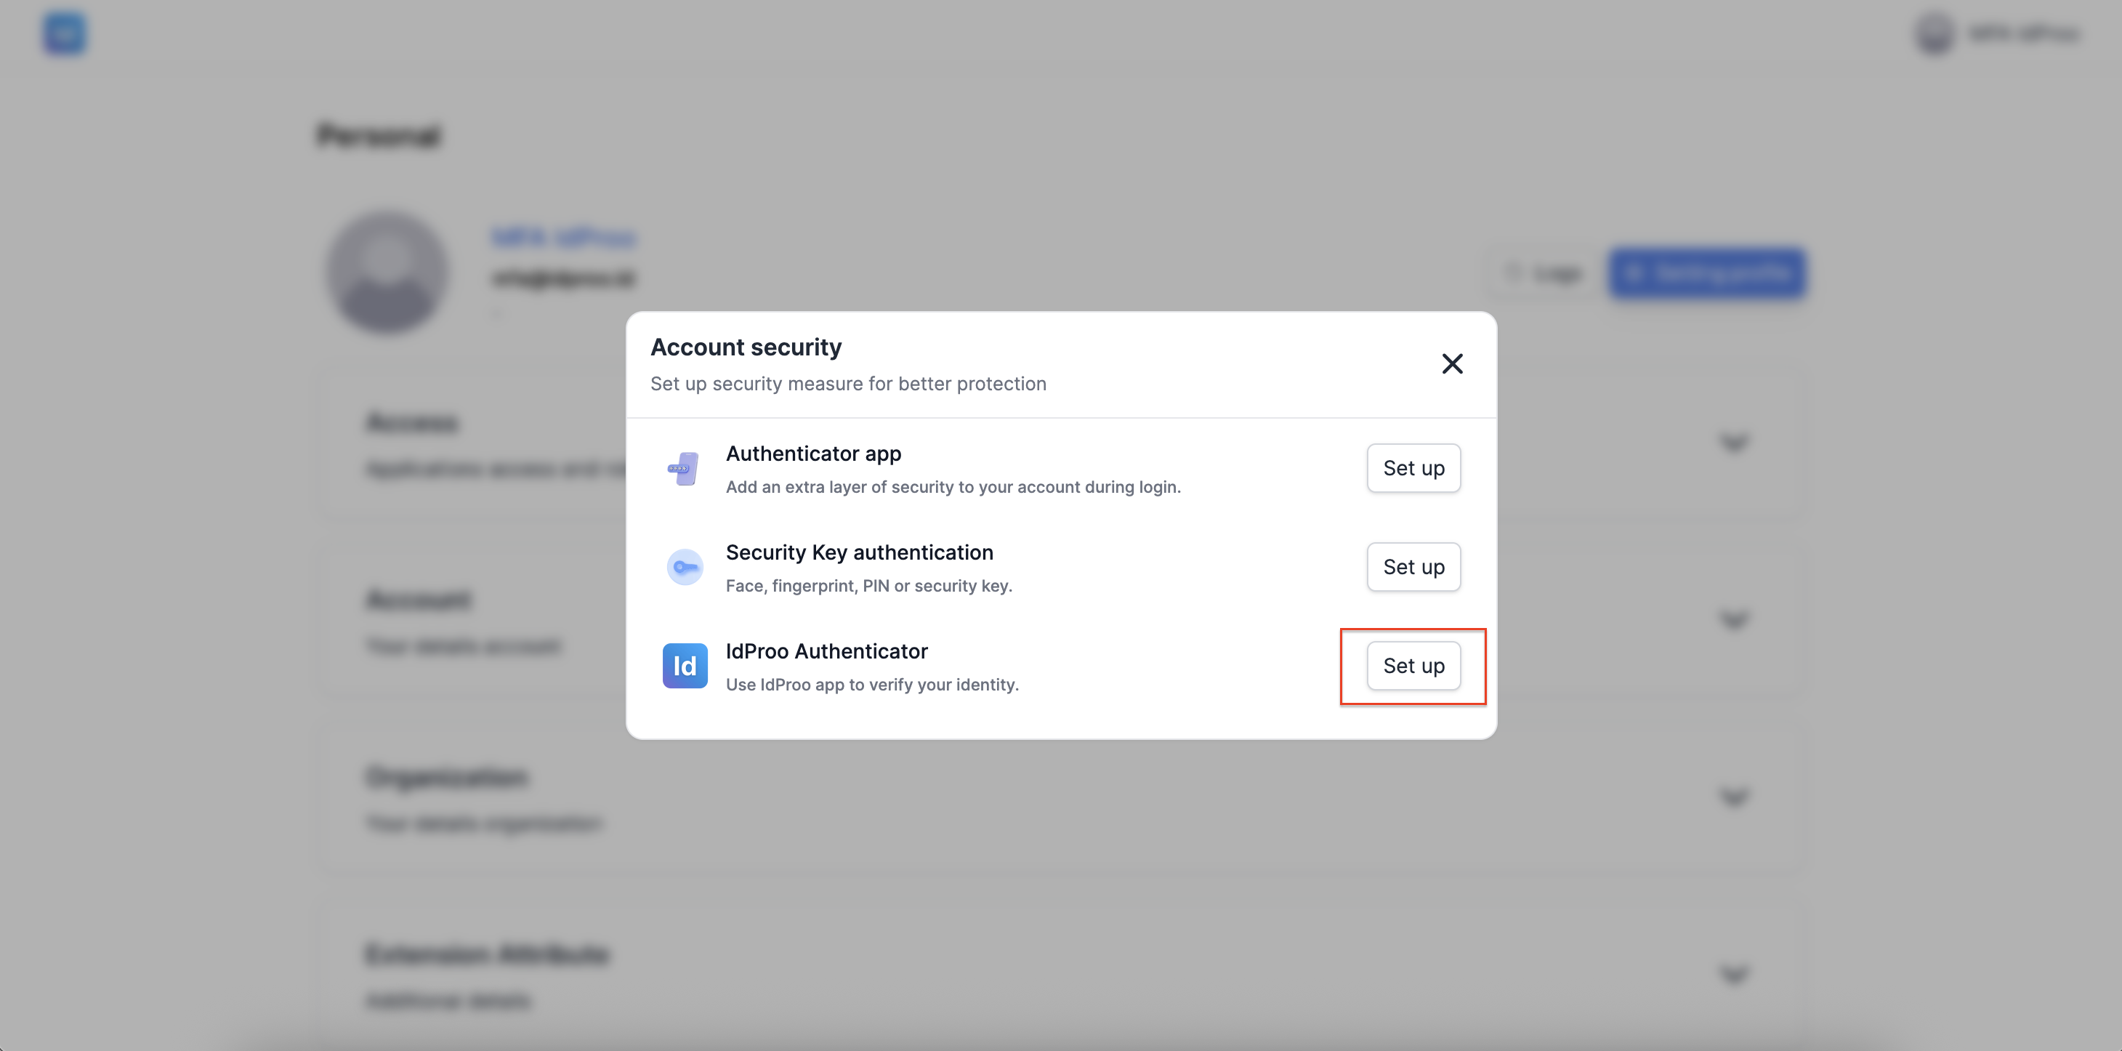Click the blurred app logo in header
2122x1051 pixels.
64,33
